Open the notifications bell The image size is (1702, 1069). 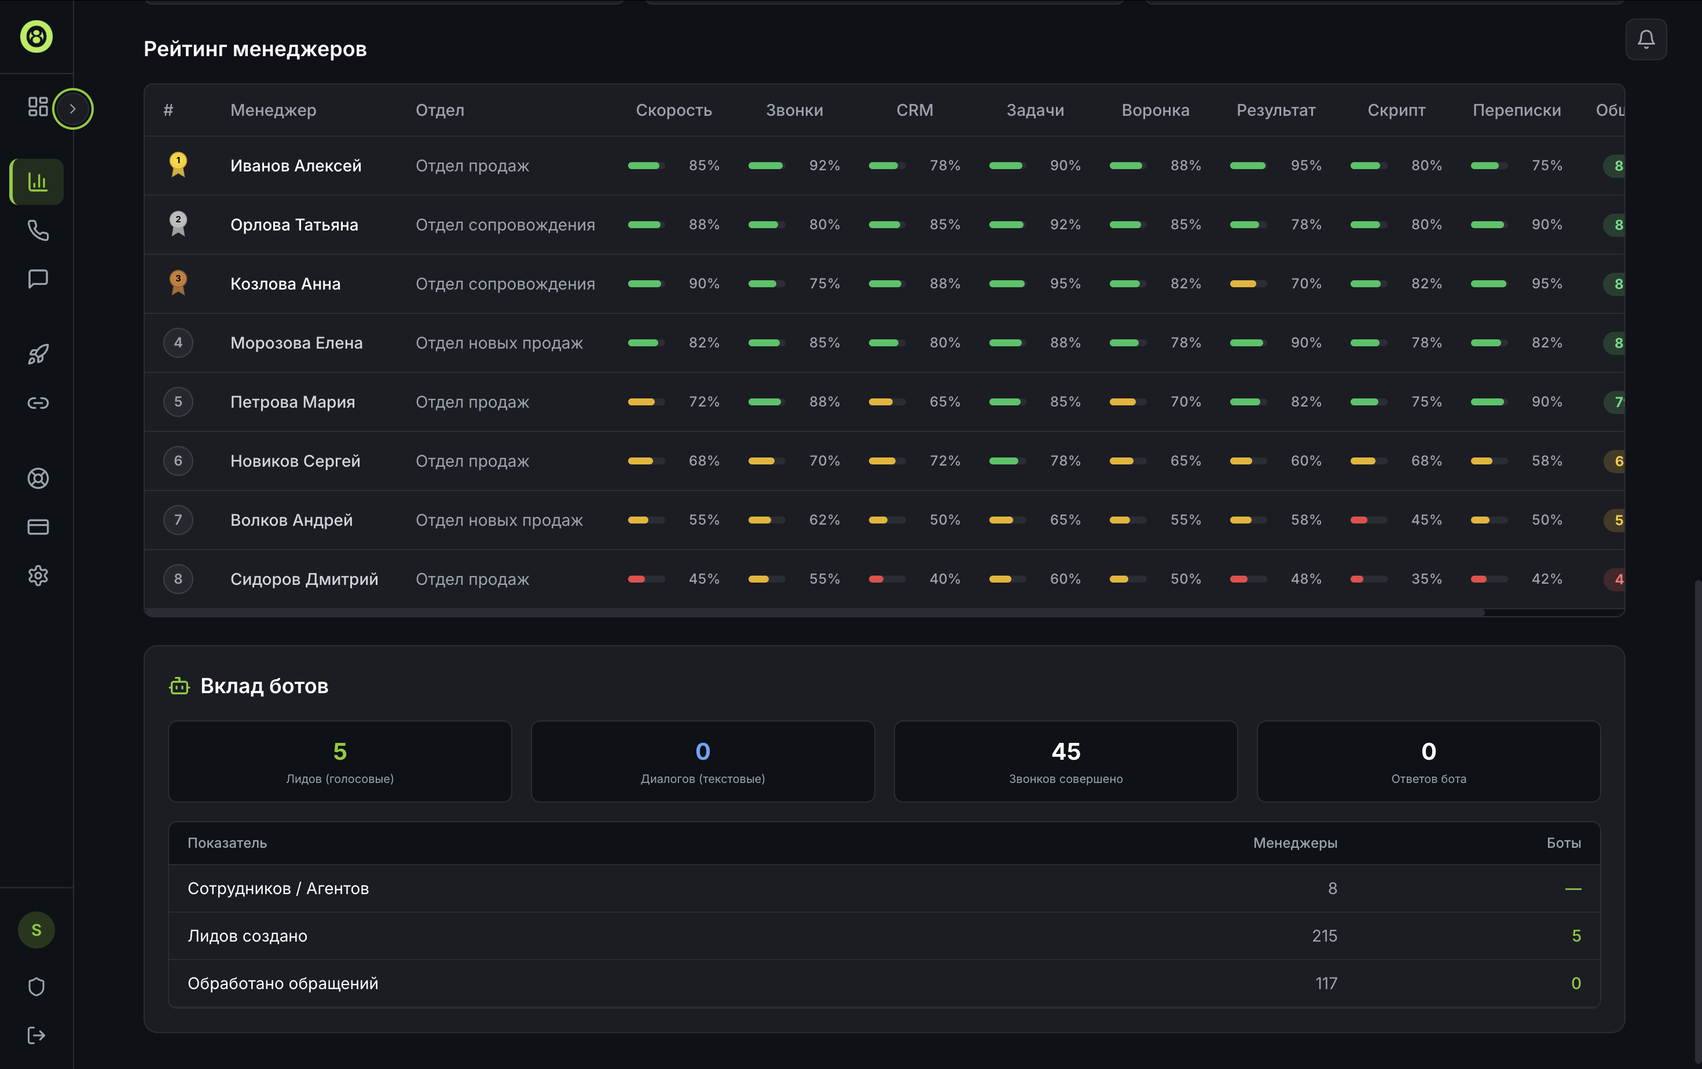click(1645, 39)
